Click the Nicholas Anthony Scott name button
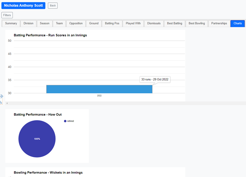Image resolution: width=246 pixels, height=177 pixels. pyautogui.click(x=23, y=5)
